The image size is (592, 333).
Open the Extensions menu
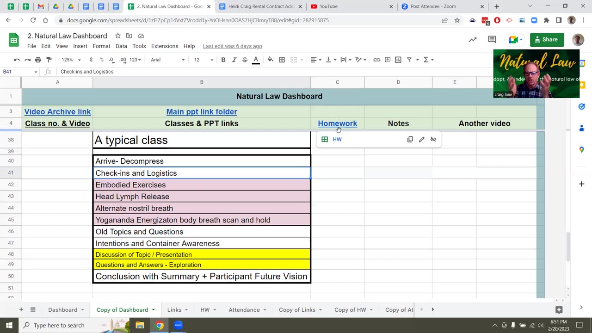(x=165, y=46)
